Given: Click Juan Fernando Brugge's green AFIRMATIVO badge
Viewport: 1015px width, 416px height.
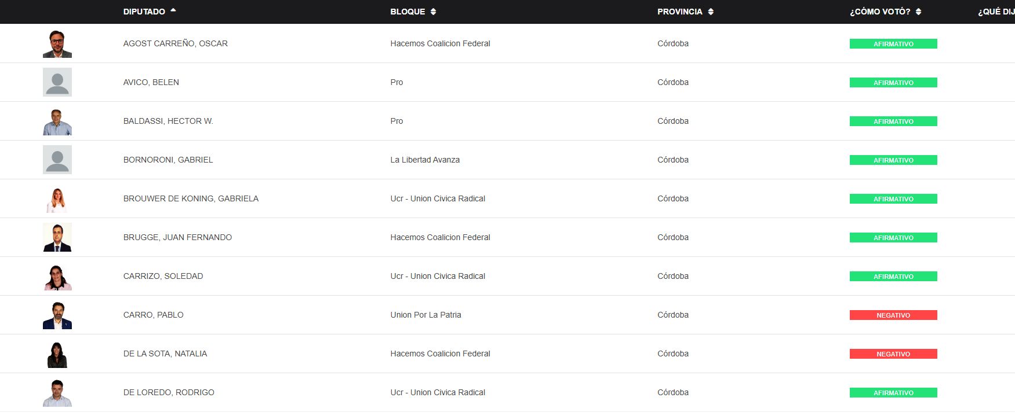Looking at the screenshot, I should pos(893,238).
